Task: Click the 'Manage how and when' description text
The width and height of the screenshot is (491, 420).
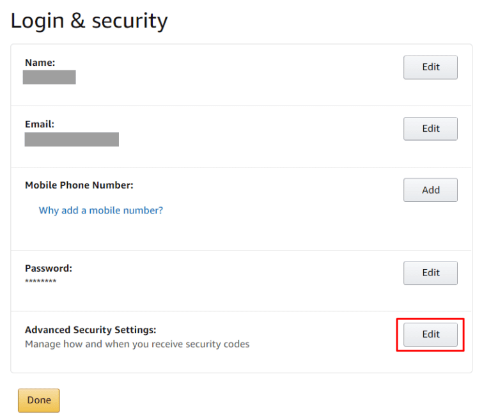Action: pyautogui.click(x=137, y=344)
